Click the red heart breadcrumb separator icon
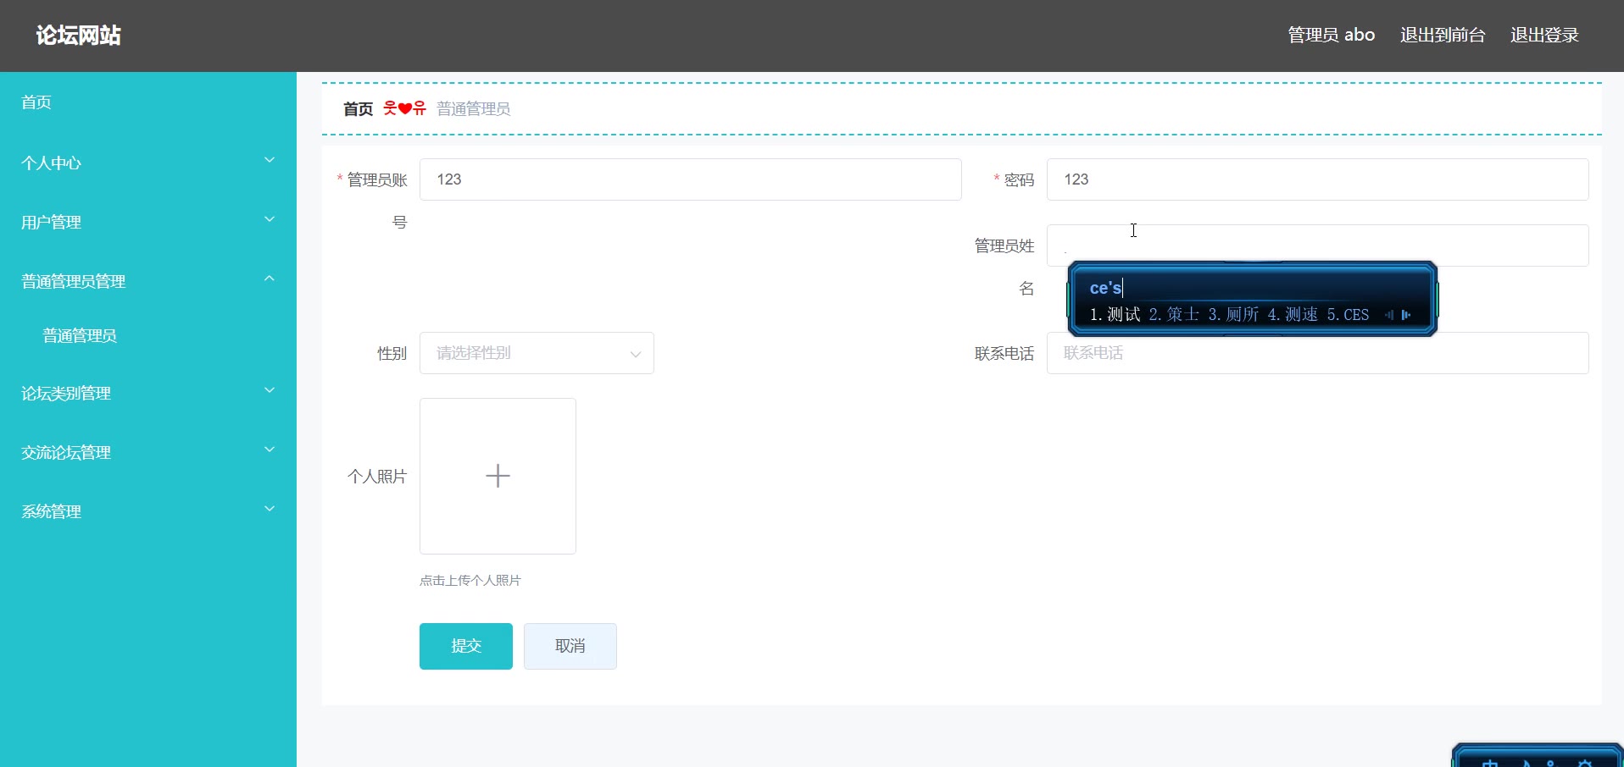The width and height of the screenshot is (1624, 767). [404, 108]
